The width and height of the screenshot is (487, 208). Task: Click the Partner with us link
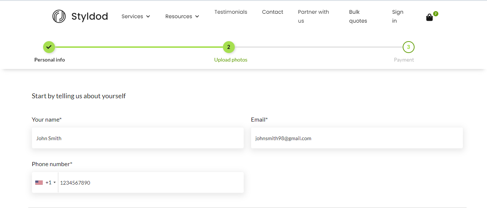313,16
